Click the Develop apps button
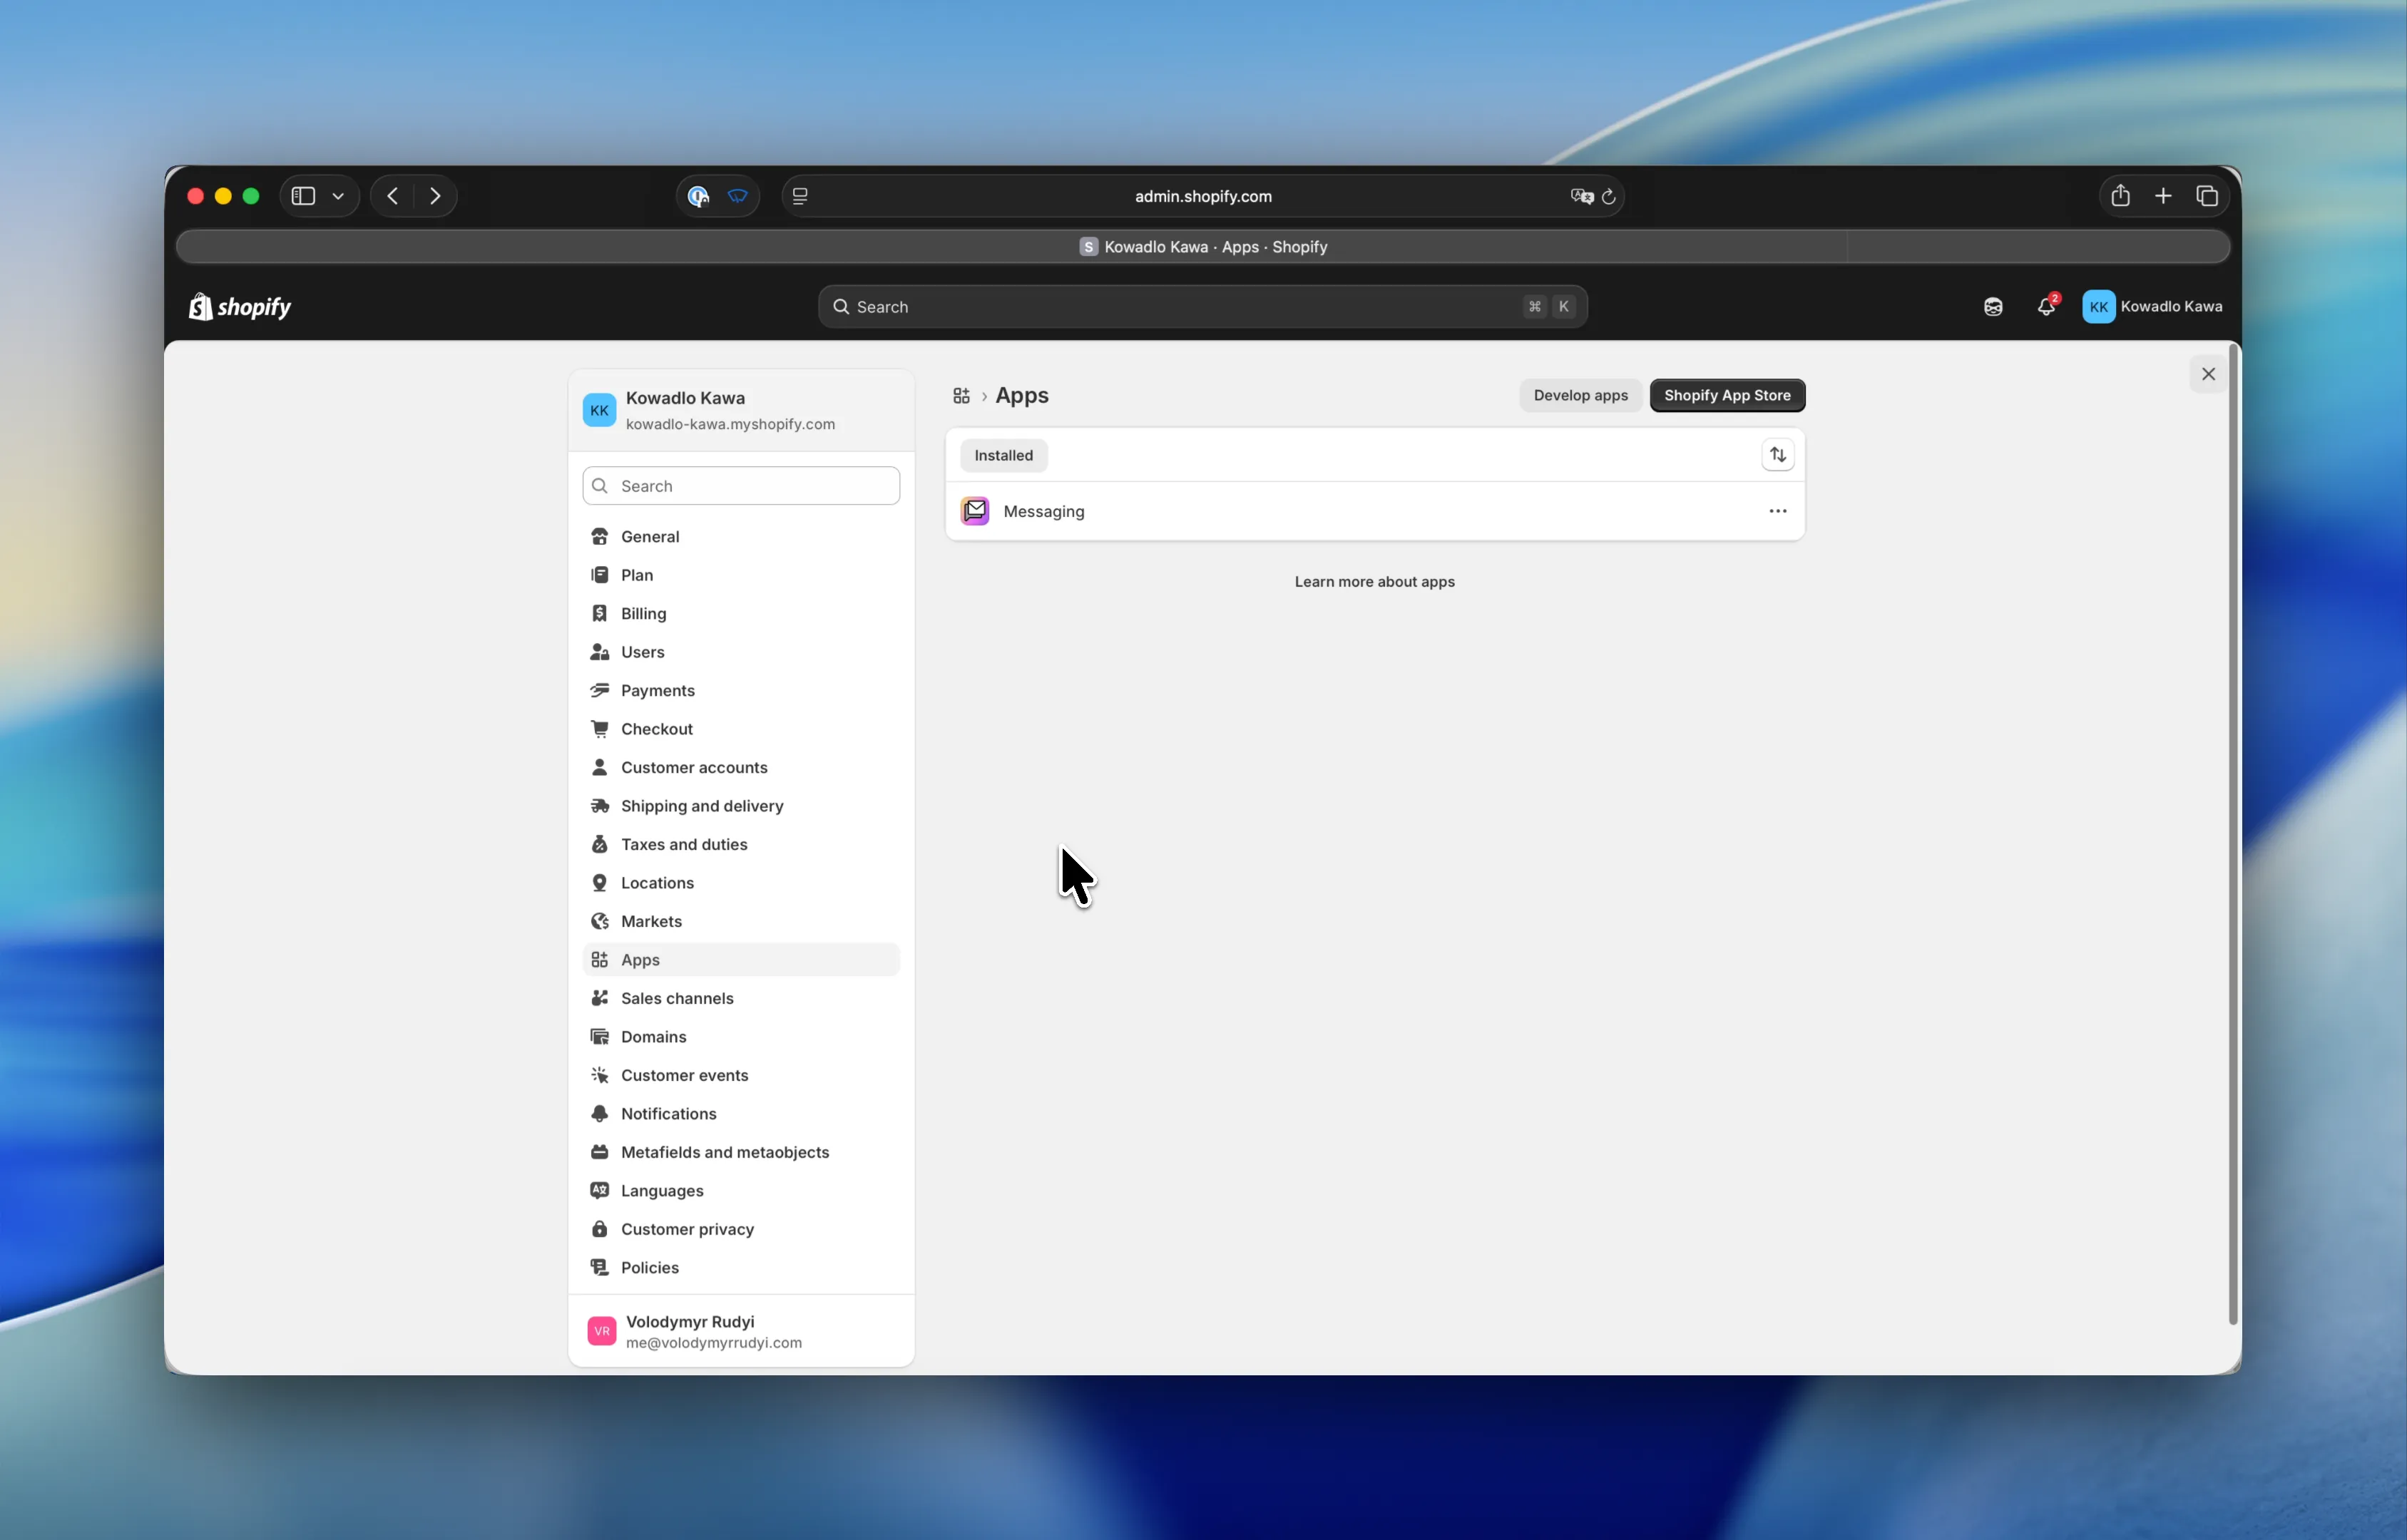The width and height of the screenshot is (2407, 1540). click(x=1579, y=395)
